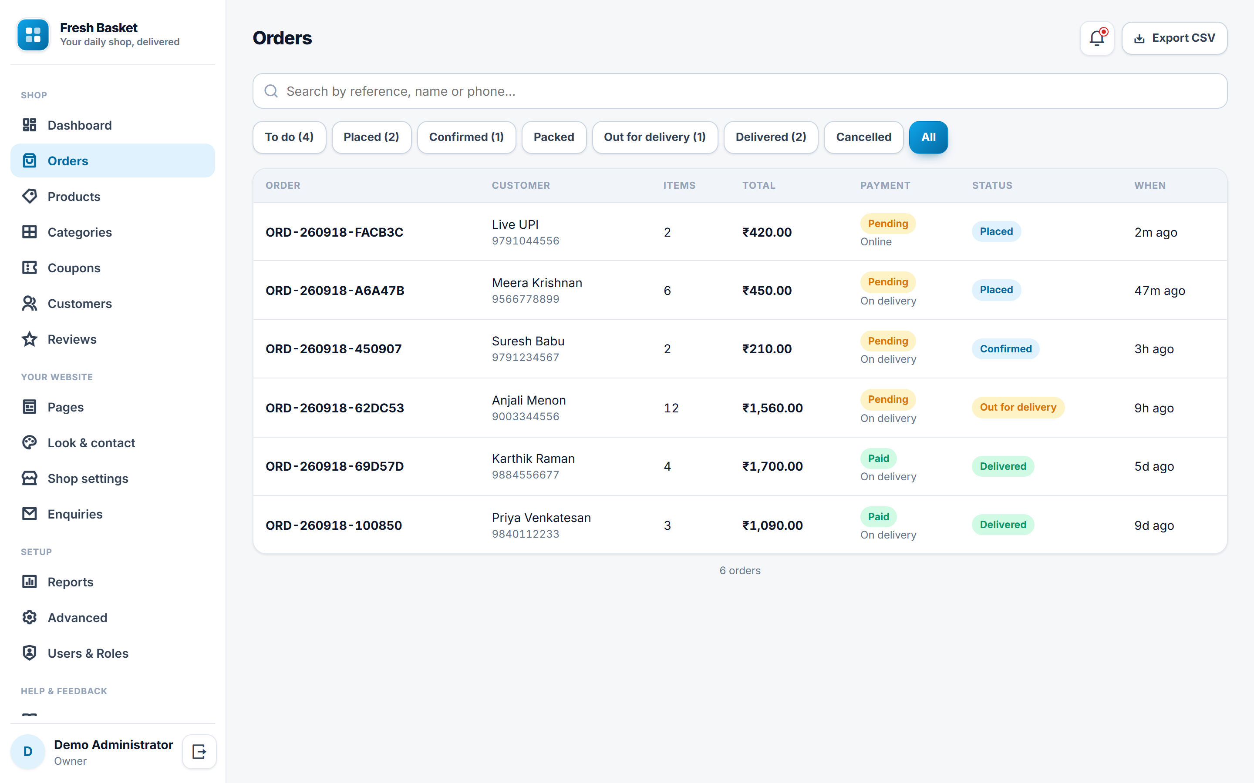
Task: Open order ORD-260918-69D57D
Action: tap(740, 467)
